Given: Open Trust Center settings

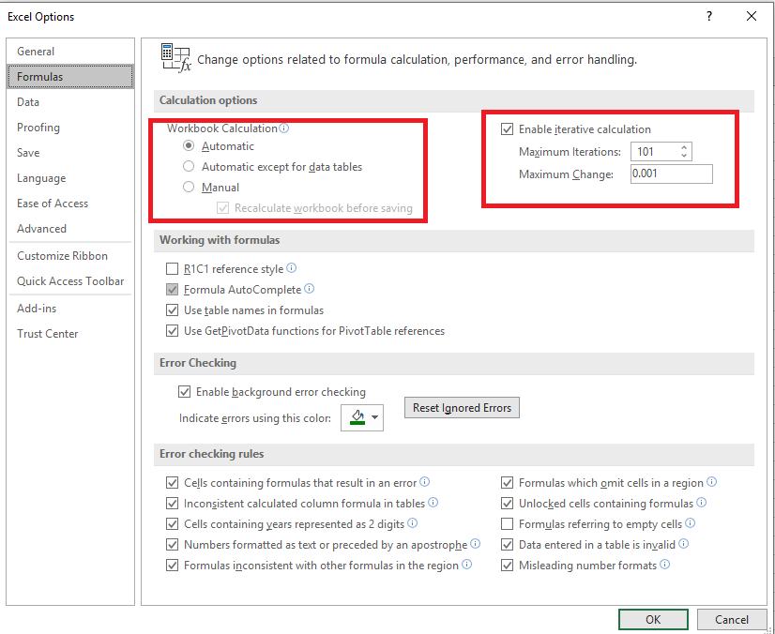Looking at the screenshot, I should tap(70, 334).
